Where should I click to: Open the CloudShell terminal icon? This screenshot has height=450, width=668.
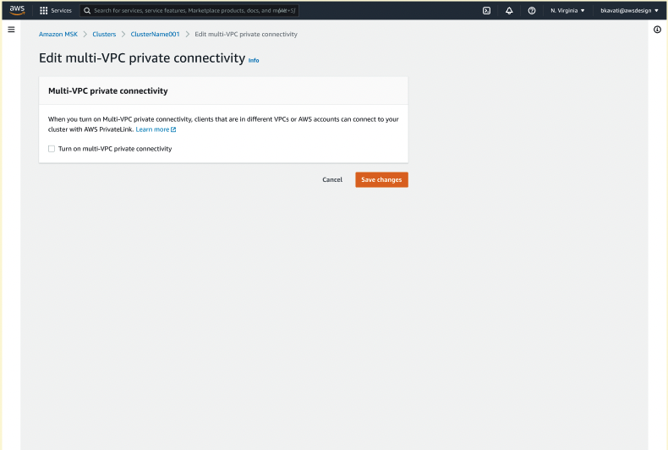(x=486, y=11)
